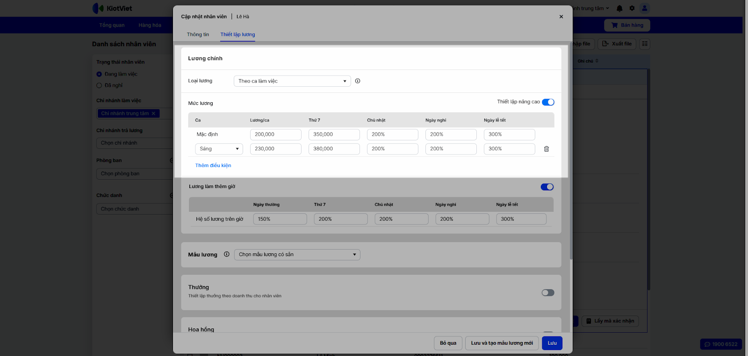
Task: Click the user account avatar icon
Action: 645,8
